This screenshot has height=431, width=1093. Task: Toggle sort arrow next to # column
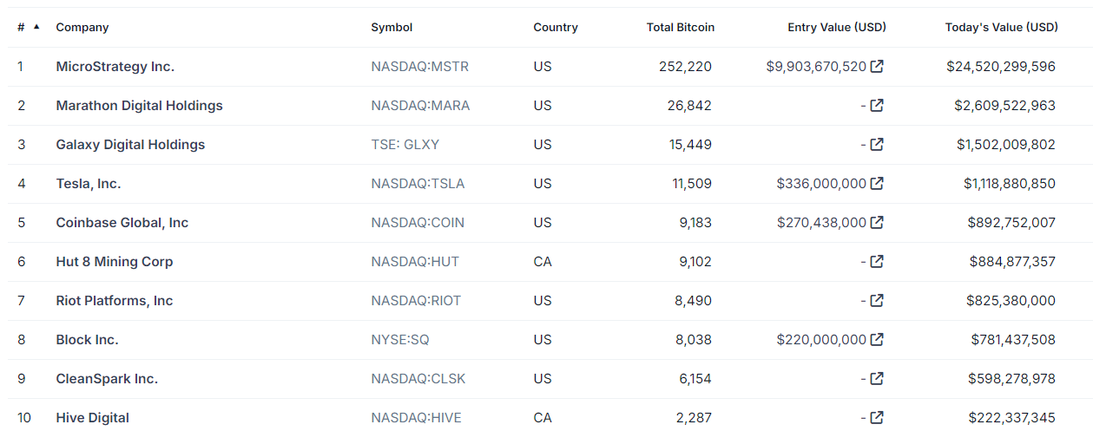point(36,27)
